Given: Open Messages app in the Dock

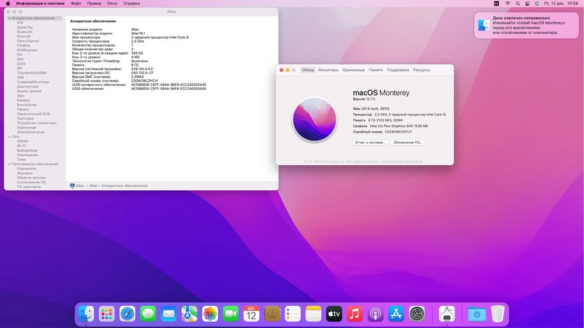Looking at the screenshot, I should pyautogui.click(x=148, y=314).
